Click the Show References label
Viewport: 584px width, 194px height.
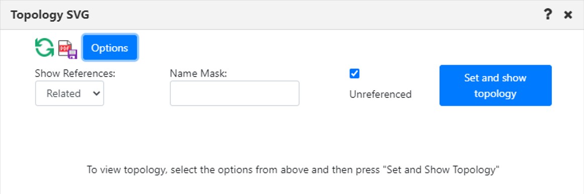[x=75, y=73]
